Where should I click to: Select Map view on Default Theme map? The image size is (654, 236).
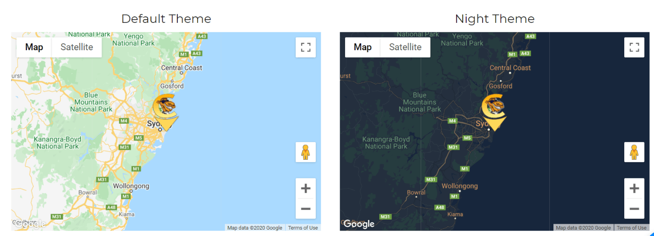coord(34,47)
